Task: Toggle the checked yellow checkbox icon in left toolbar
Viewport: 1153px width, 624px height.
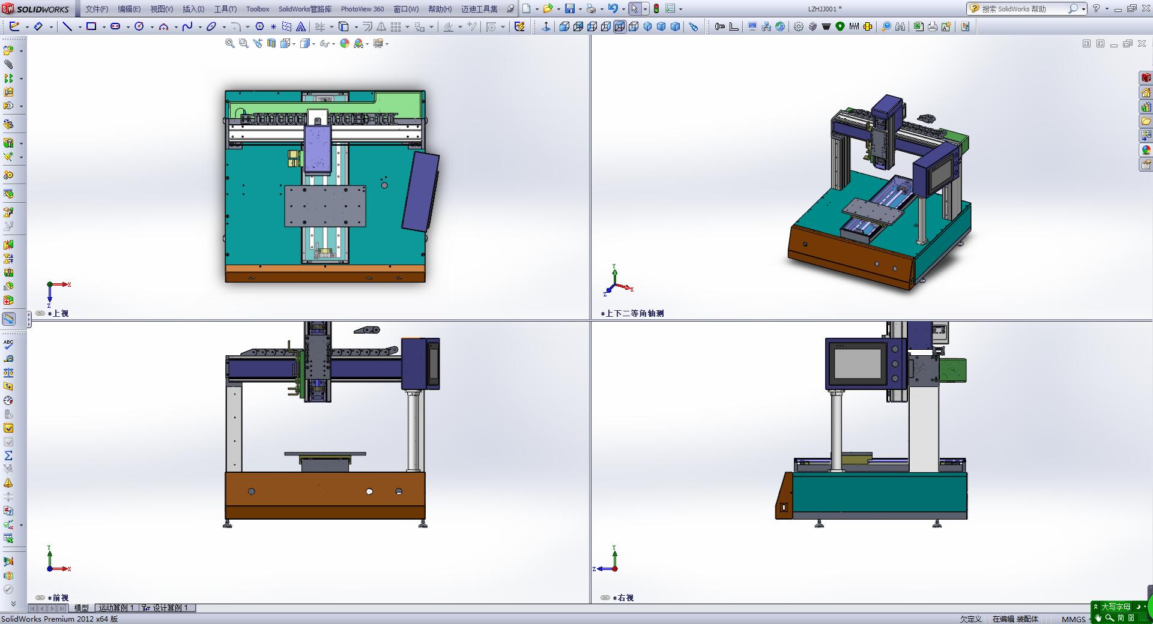Action: click(8, 428)
